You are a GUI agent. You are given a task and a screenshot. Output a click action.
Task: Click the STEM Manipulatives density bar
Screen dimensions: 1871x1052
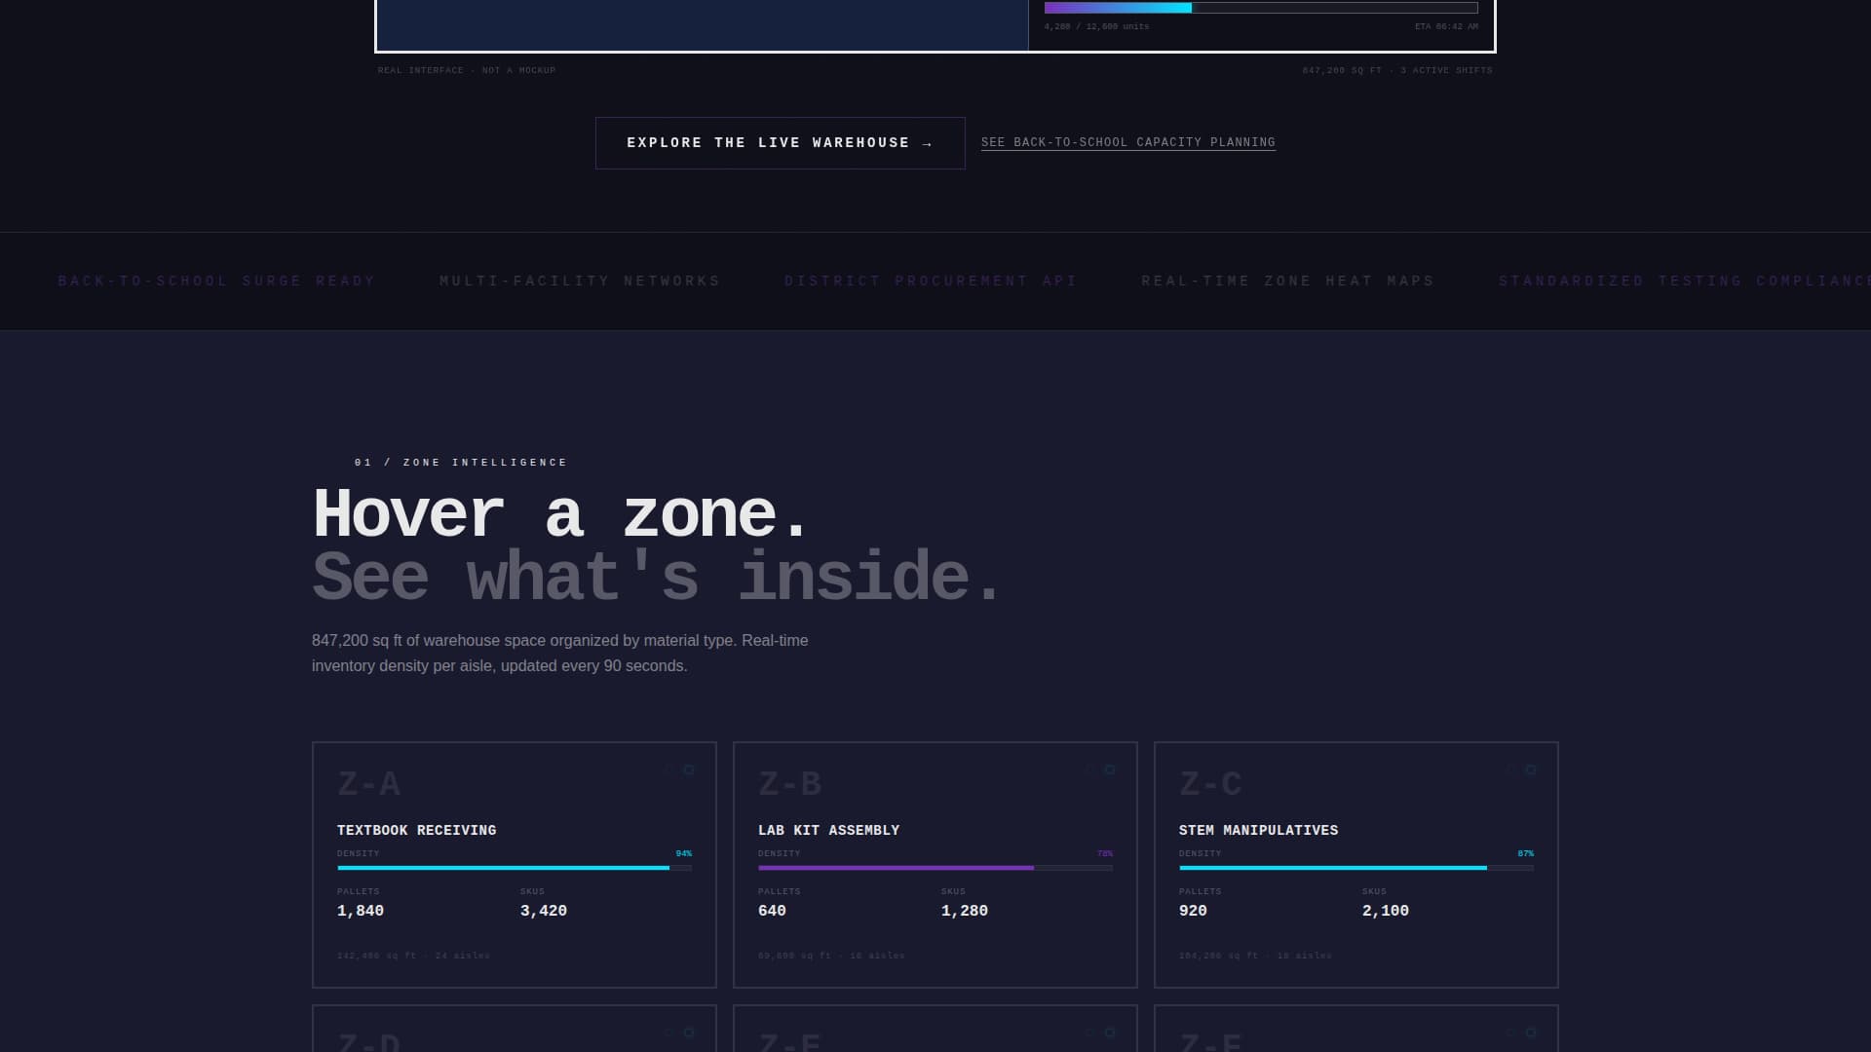[1356, 868]
